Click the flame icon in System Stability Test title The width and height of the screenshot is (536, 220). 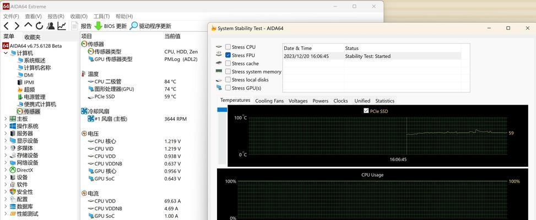click(214, 28)
